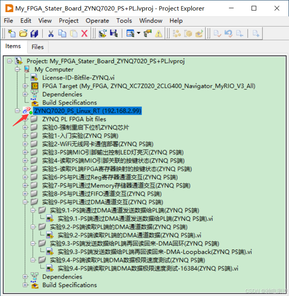Image resolution: width=289 pixels, height=296 pixels.
Task: Select ZYNQ7020_PS_Linux_RT (192.168.2.99) target
Action: click(88, 111)
